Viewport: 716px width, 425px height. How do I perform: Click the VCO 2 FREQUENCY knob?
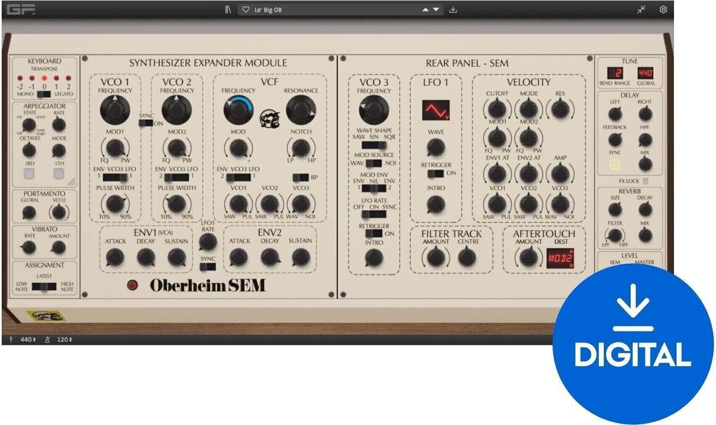[x=176, y=110]
